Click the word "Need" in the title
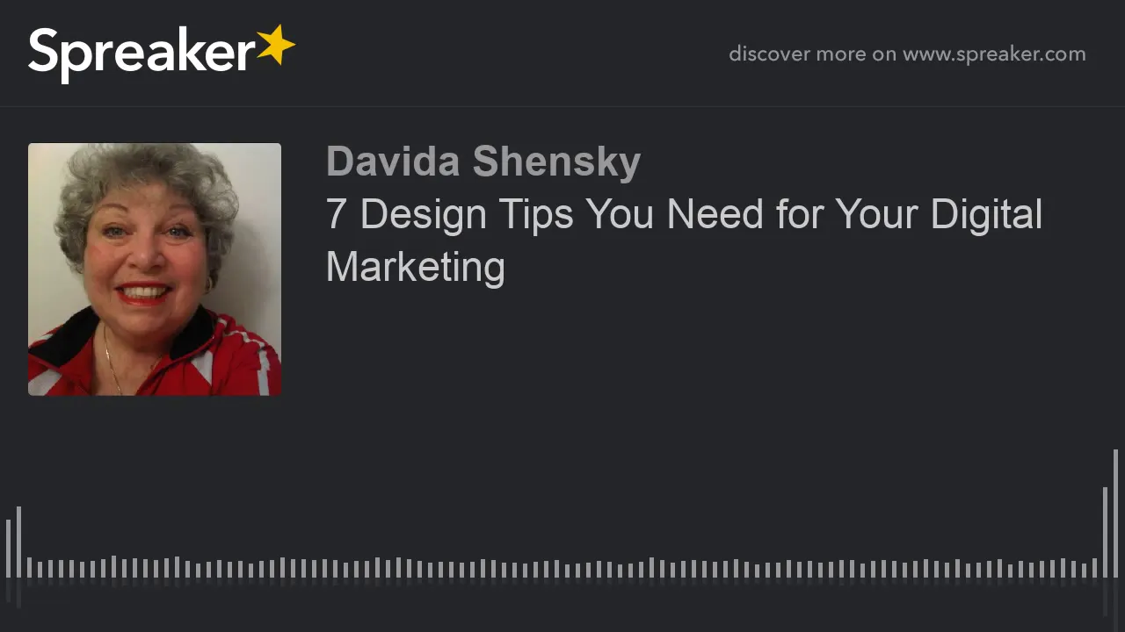This screenshot has height=632, width=1125. coord(715,215)
